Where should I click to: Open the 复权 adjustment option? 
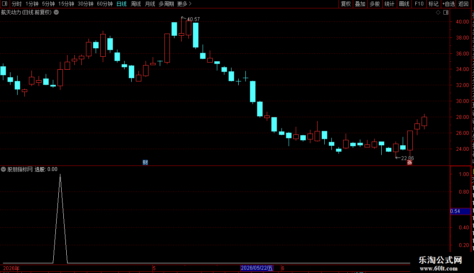point(346,4)
